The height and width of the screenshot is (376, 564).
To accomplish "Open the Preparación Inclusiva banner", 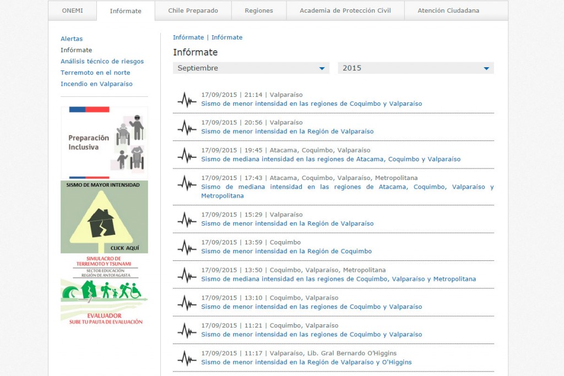I will point(104,143).
